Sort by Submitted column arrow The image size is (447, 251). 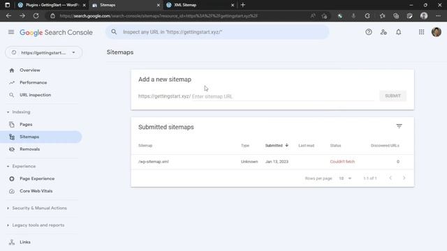click(287, 145)
